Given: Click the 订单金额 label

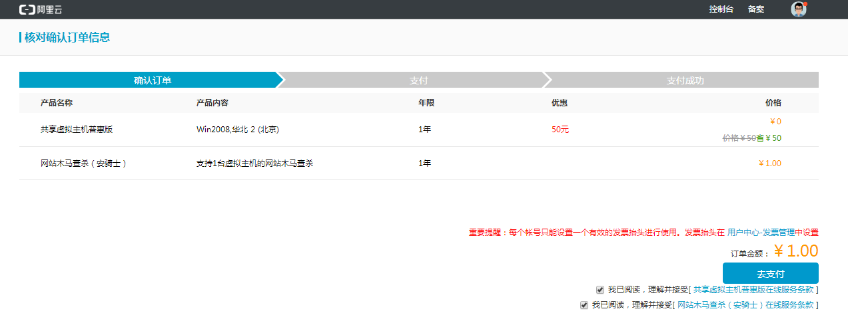Looking at the screenshot, I should (749, 253).
